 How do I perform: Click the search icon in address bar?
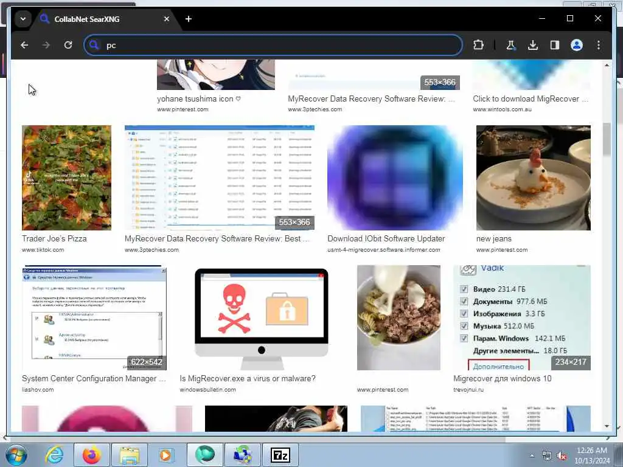point(94,45)
